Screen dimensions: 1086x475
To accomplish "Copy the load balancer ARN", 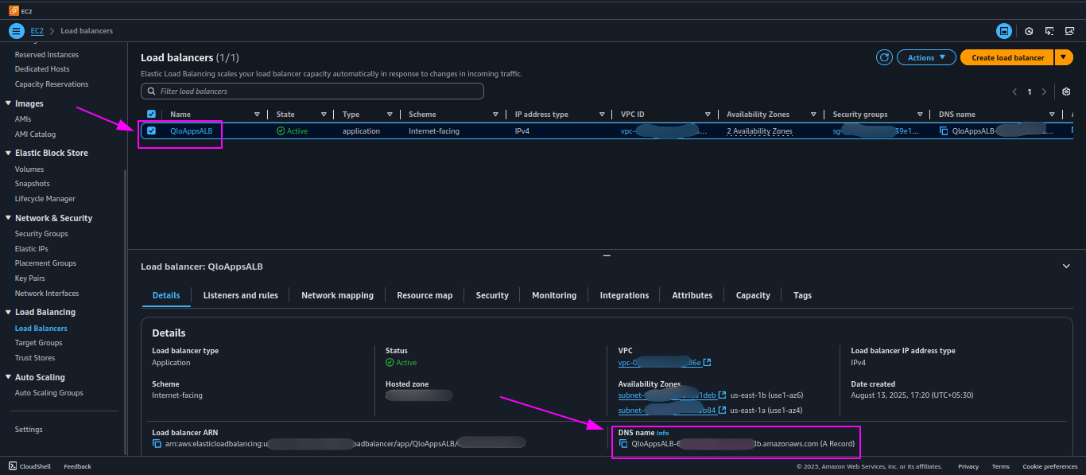I will pos(157,443).
